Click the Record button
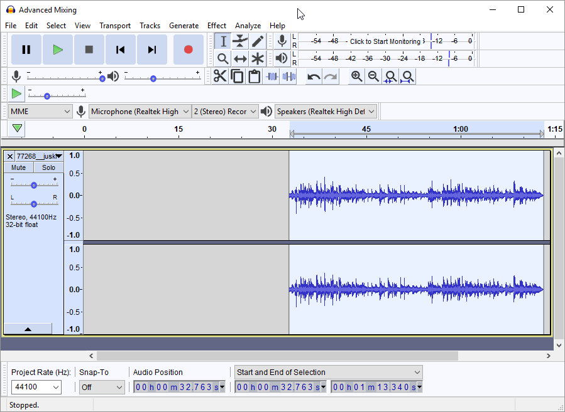 coord(188,50)
